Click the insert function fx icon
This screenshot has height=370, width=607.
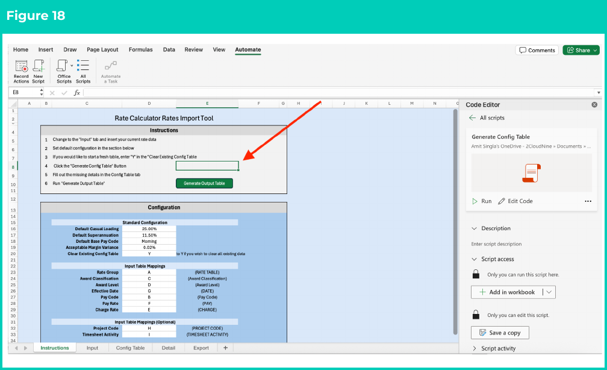tap(77, 93)
